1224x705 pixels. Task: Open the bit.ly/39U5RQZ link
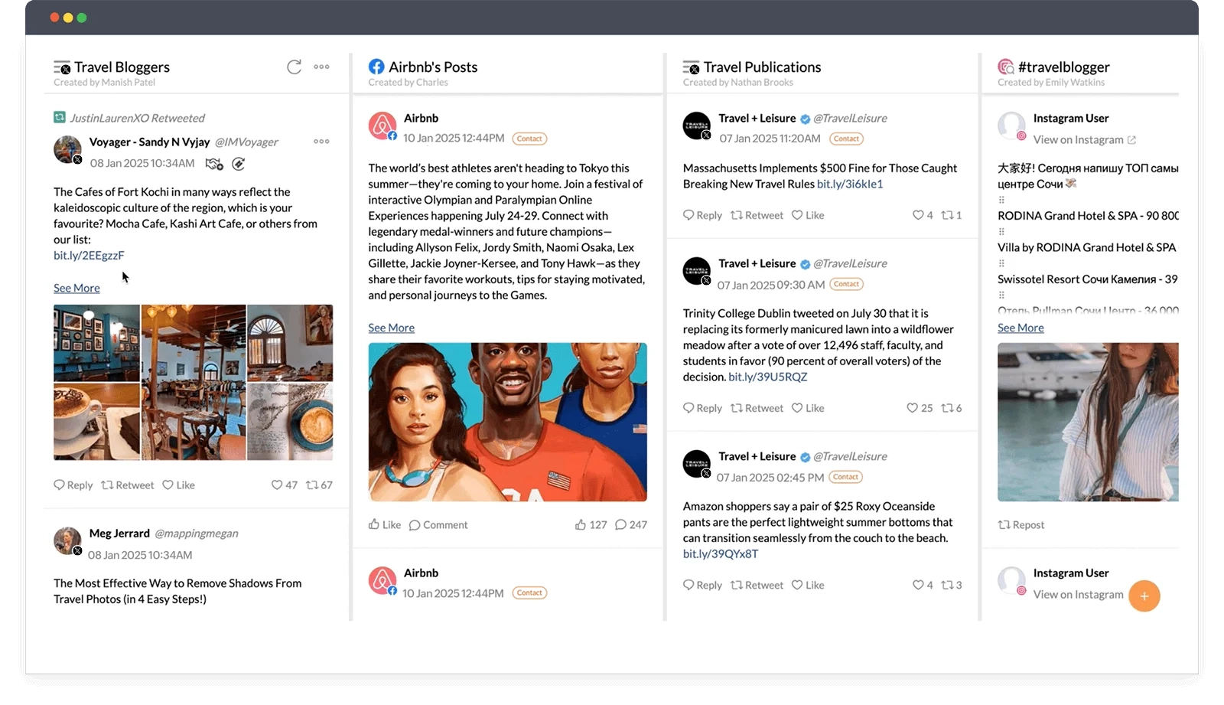(767, 377)
